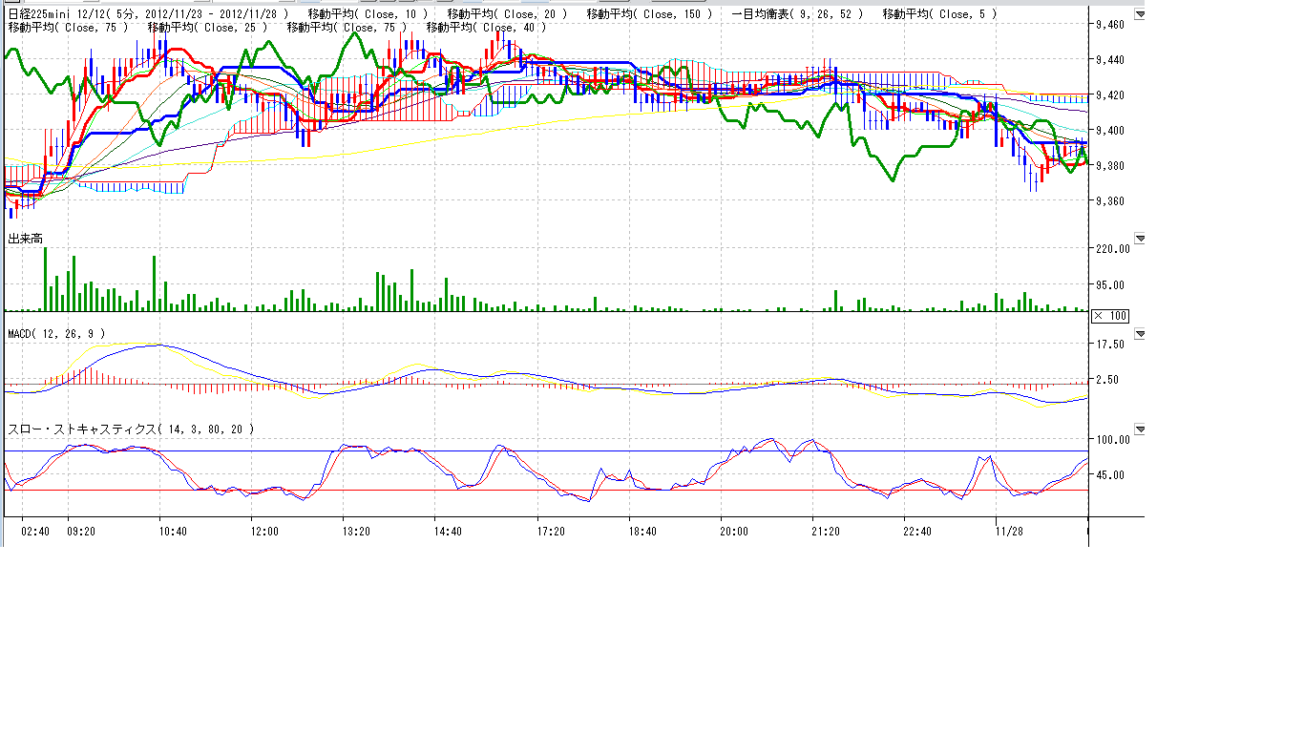Select the 移動平均(Close, 20) indicator label
The width and height of the screenshot is (1304, 733).
[507, 13]
